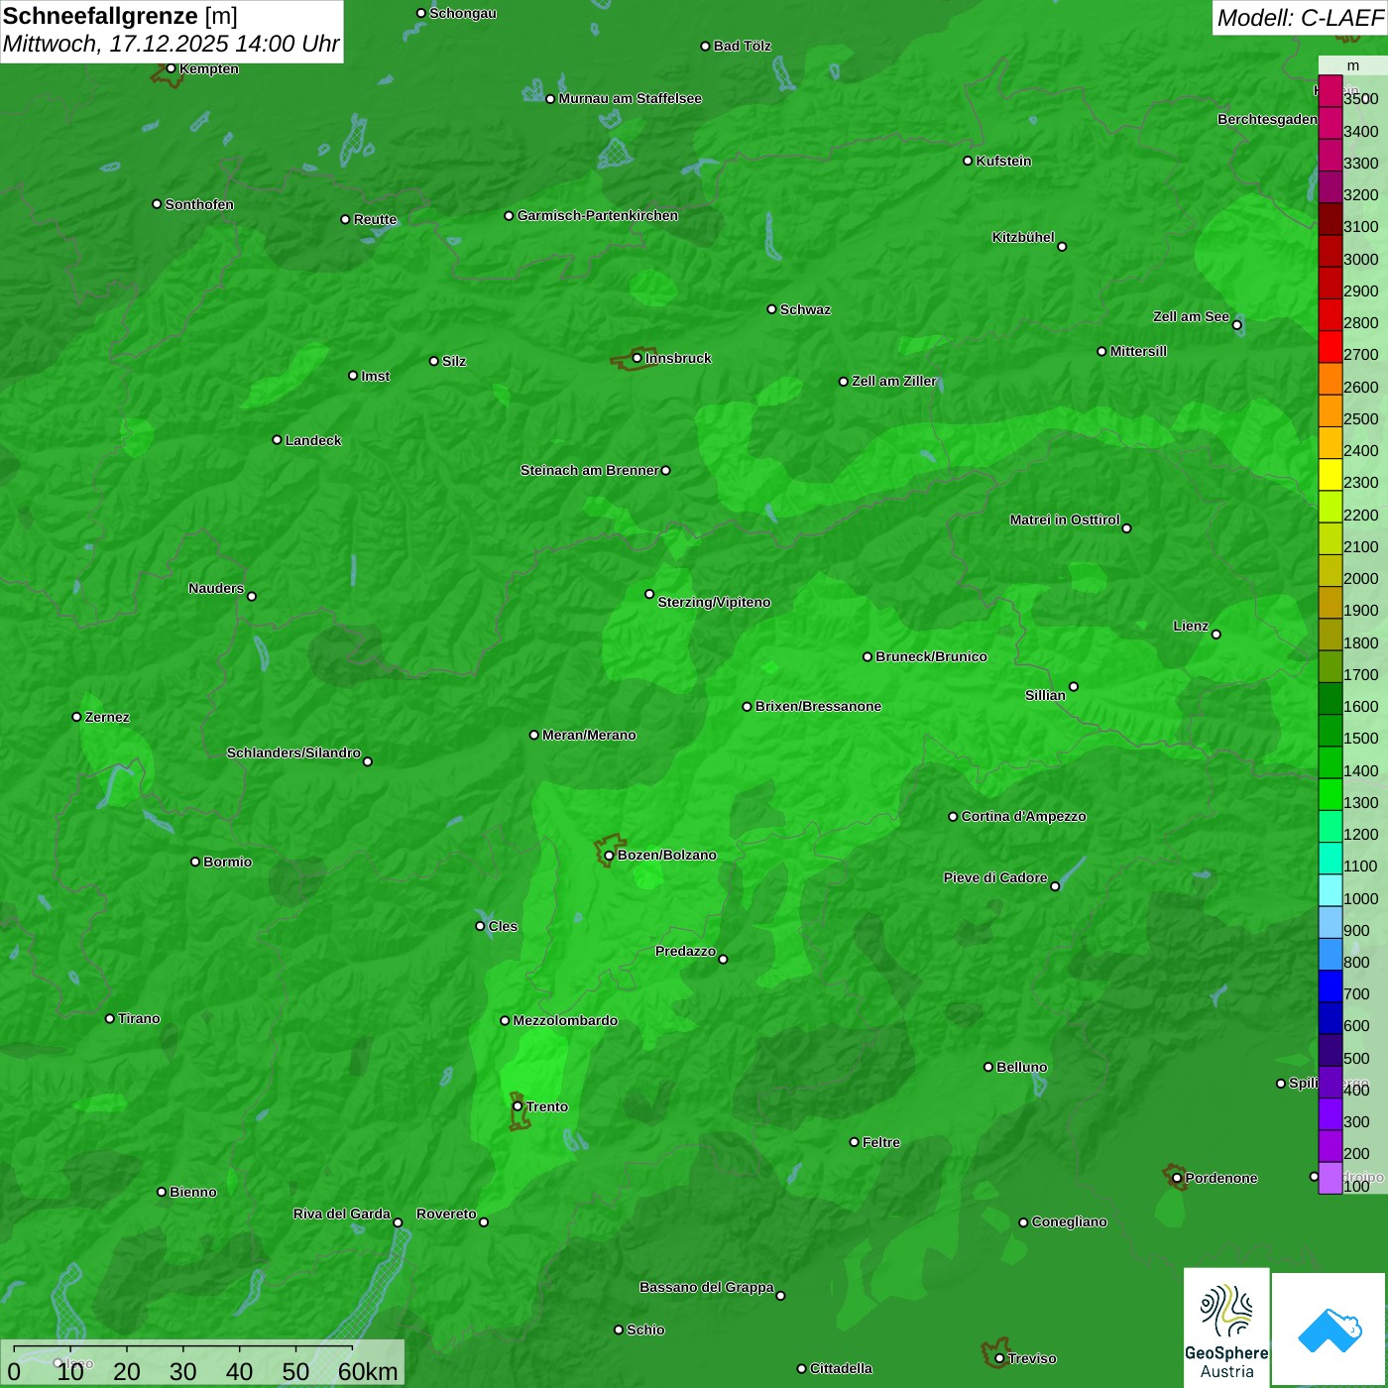Click the Feltre label
The height and width of the screenshot is (1388, 1388).
pyautogui.click(x=881, y=1142)
